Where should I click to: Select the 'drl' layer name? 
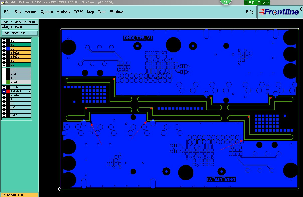coord(21,70)
